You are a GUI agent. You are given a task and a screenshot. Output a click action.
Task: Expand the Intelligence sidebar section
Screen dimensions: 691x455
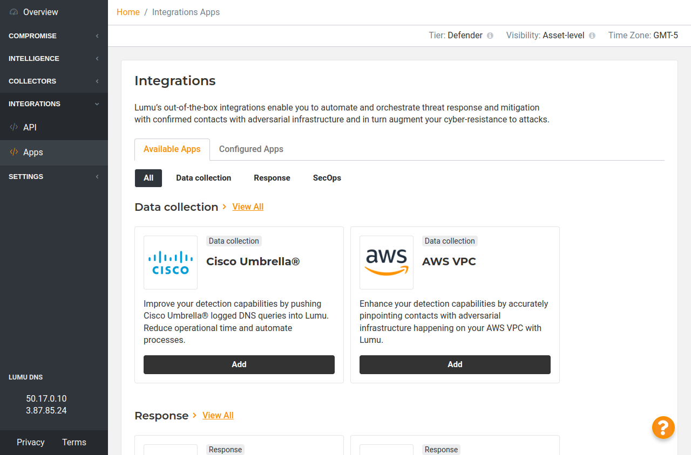(x=54, y=58)
